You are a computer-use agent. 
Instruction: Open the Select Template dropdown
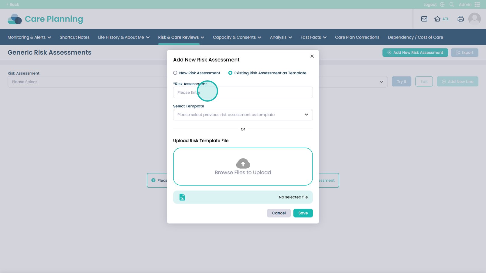[x=243, y=115]
